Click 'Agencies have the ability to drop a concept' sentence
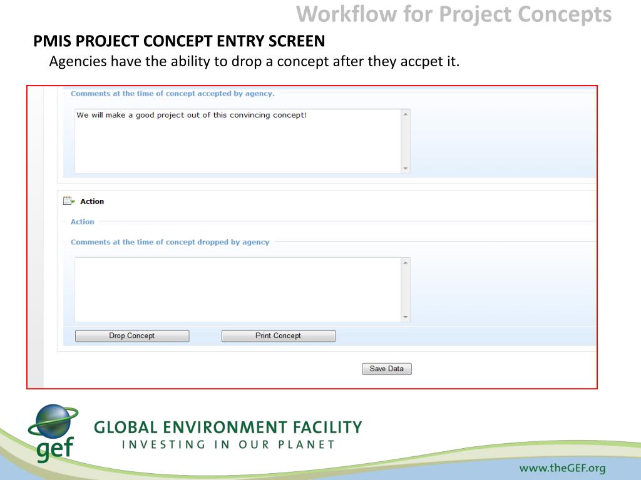Screen dimensions: 641x480 click(254, 62)
